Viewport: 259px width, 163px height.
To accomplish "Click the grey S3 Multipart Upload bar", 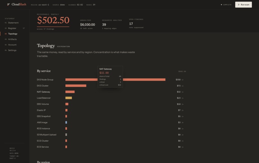I will point(66,135).
